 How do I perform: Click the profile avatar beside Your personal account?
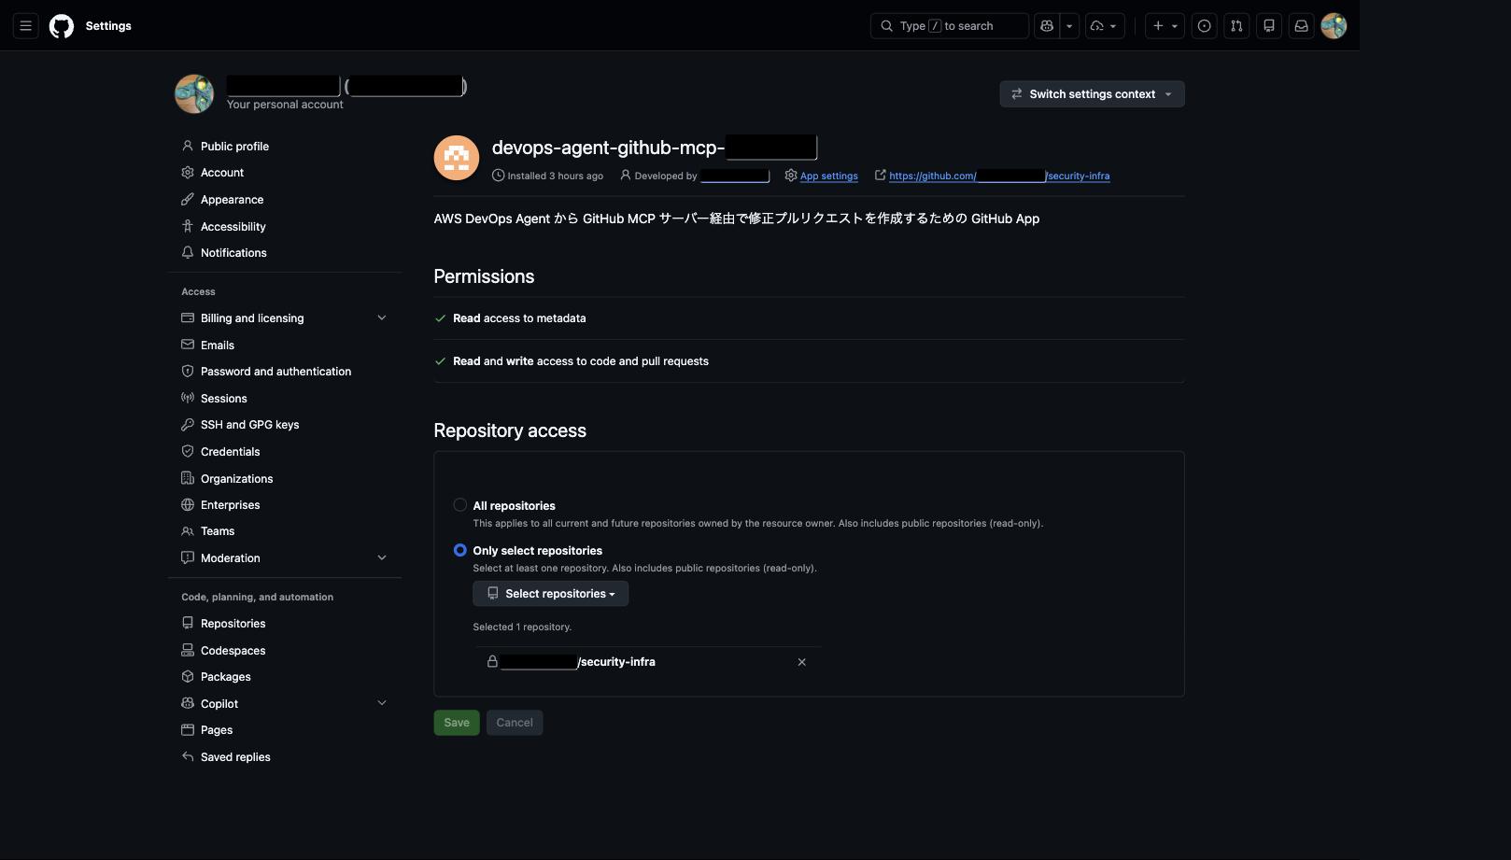[194, 94]
